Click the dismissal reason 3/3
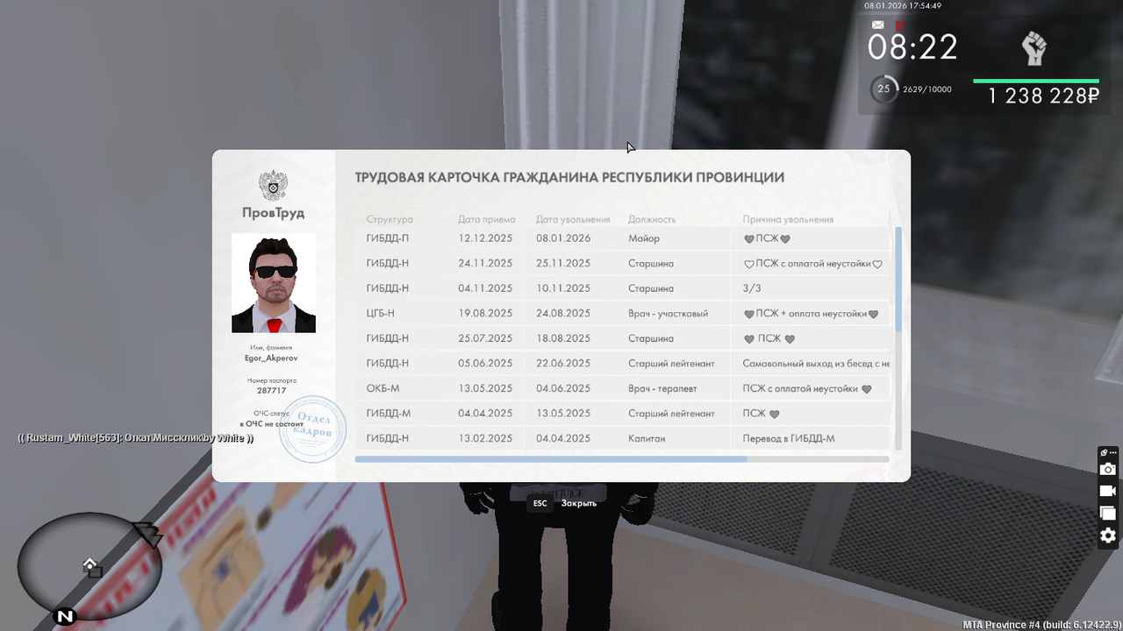 [x=752, y=288]
